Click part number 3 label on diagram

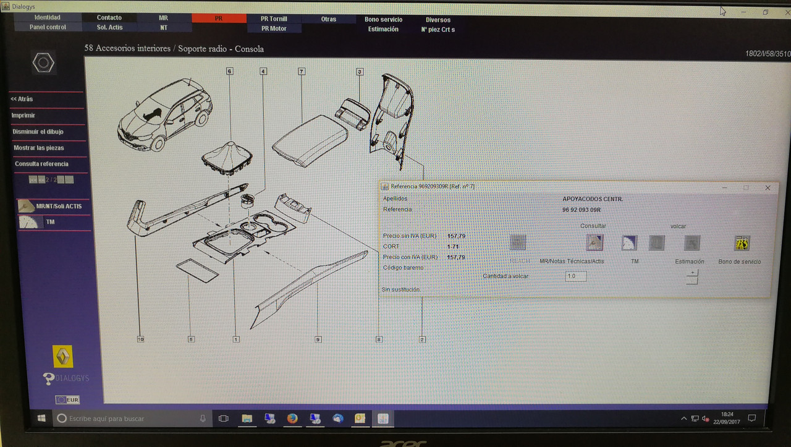(x=360, y=72)
